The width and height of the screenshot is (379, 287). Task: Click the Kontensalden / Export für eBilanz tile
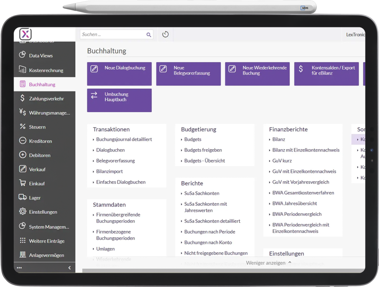pyautogui.click(x=326, y=74)
